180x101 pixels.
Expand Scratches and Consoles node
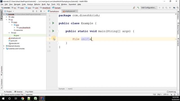point(4,49)
